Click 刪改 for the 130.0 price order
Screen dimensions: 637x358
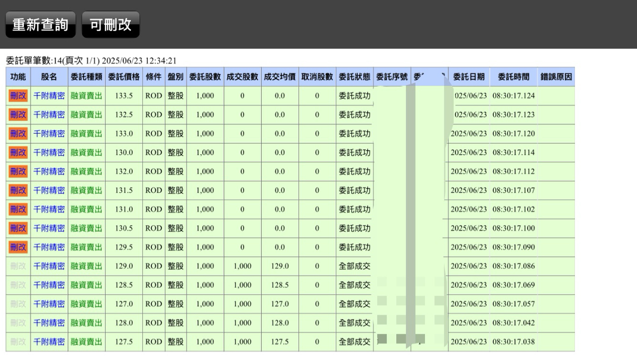[18, 152]
